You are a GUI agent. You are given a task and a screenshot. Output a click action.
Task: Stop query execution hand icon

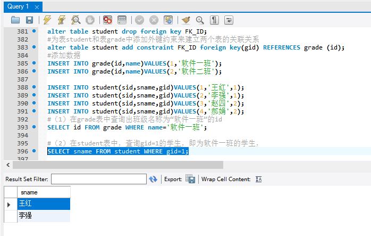click(x=90, y=20)
